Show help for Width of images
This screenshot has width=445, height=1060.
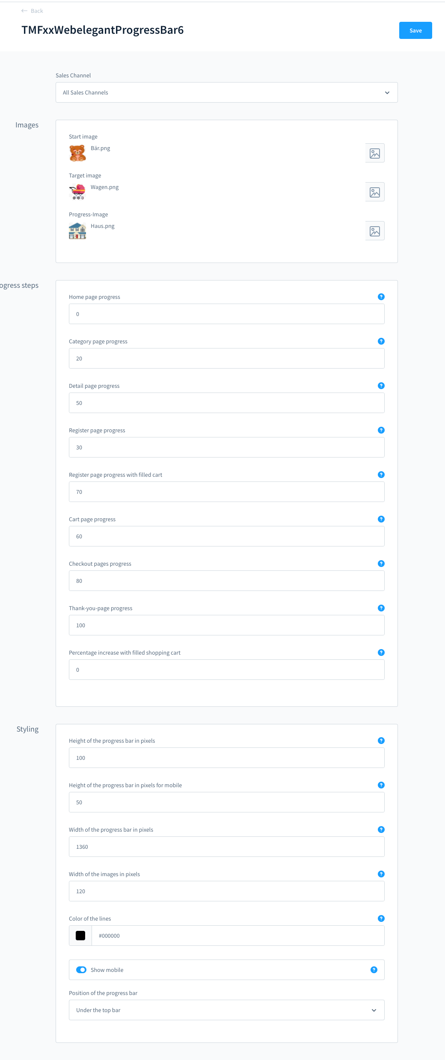tap(381, 874)
